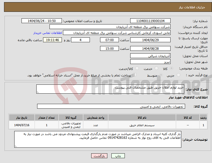
Task: Click the کد کالا column header
Action: click(x=188, y=118)
